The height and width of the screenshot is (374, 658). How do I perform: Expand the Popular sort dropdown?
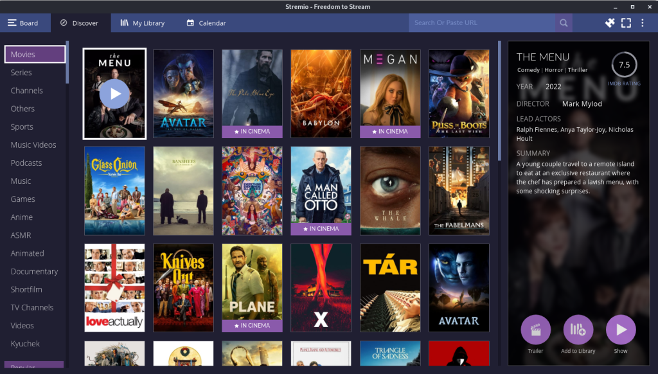pyautogui.click(x=34, y=366)
